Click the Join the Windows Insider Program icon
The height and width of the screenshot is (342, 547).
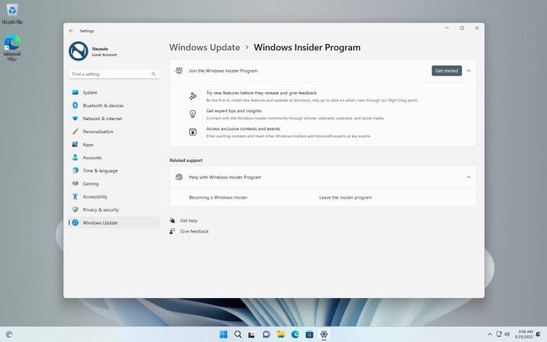(x=179, y=71)
